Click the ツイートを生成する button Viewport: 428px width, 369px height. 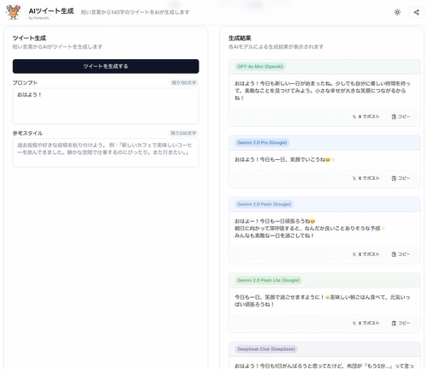click(105, 66)
